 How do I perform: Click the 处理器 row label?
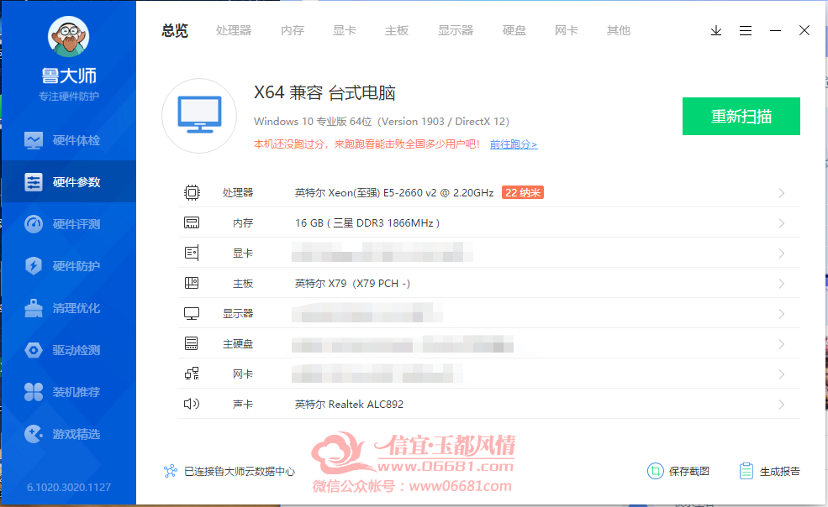238,192
